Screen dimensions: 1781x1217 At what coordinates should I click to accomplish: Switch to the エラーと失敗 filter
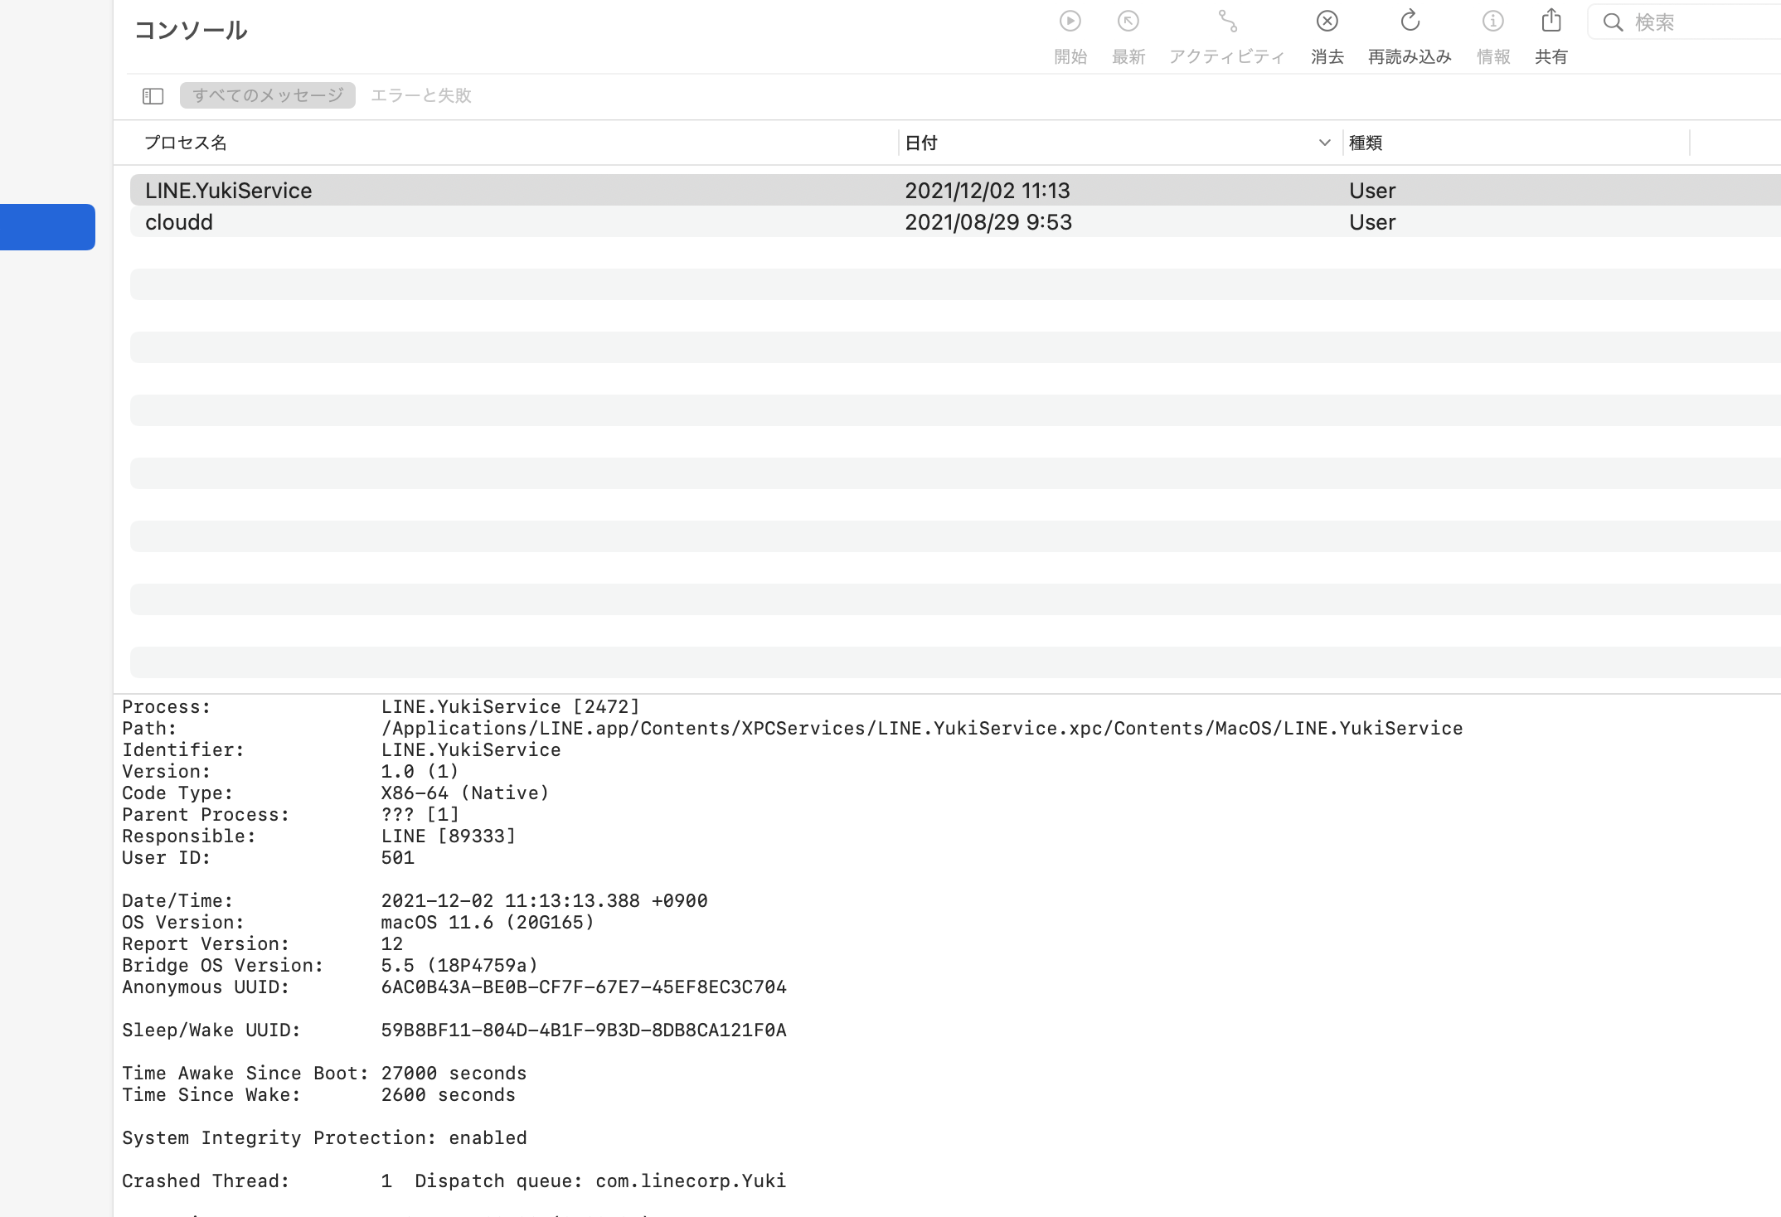coord(420,95)
